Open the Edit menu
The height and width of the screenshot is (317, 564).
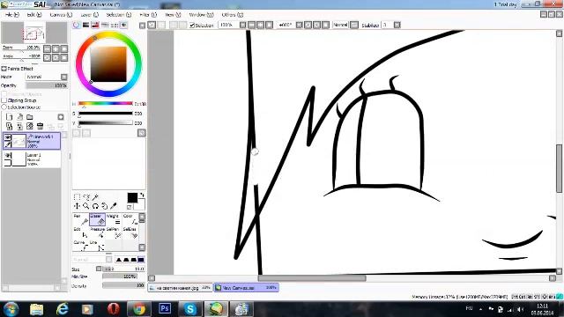click(34, 15)
